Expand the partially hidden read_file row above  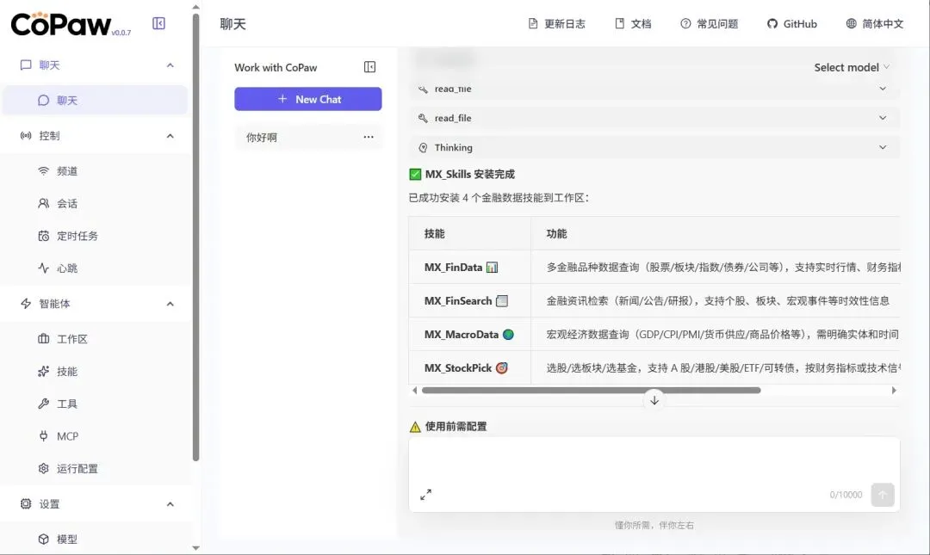click(654, 89)
